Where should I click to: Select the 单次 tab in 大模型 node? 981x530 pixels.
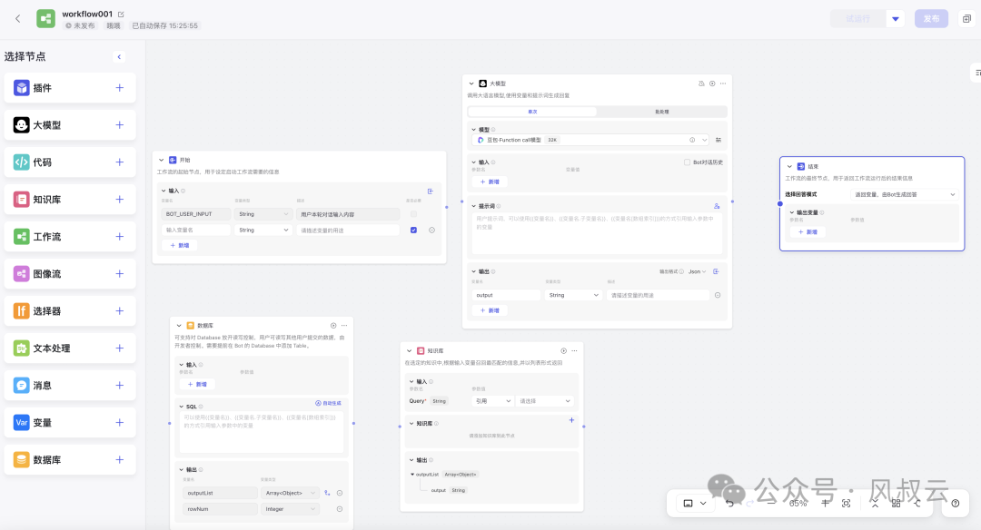532,112
